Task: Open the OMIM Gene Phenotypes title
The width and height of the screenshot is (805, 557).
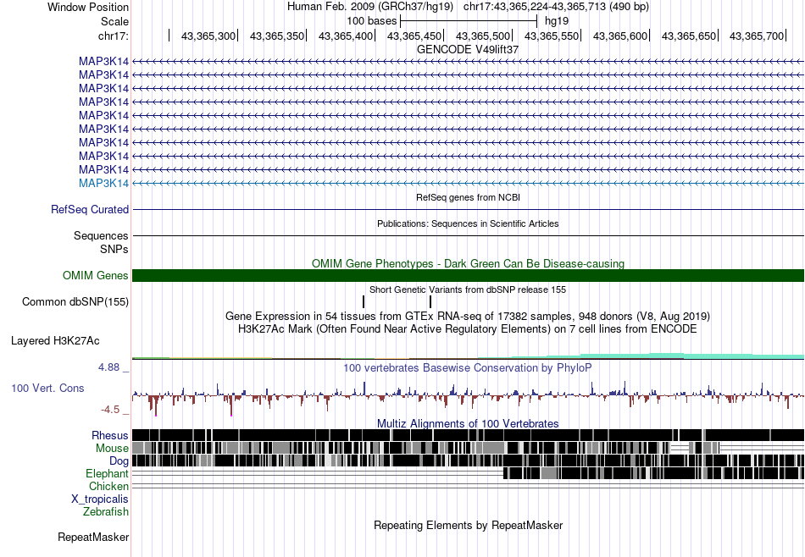Action: (468, 263)
